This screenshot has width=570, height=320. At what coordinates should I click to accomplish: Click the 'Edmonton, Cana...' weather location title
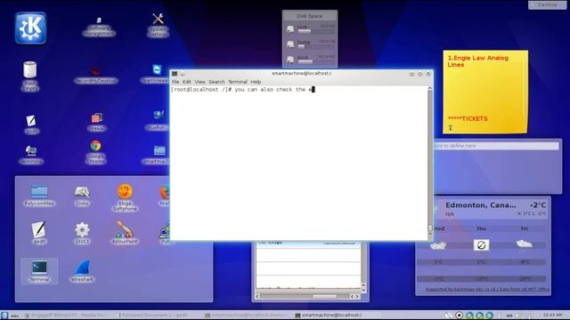[x=480, y=205]
